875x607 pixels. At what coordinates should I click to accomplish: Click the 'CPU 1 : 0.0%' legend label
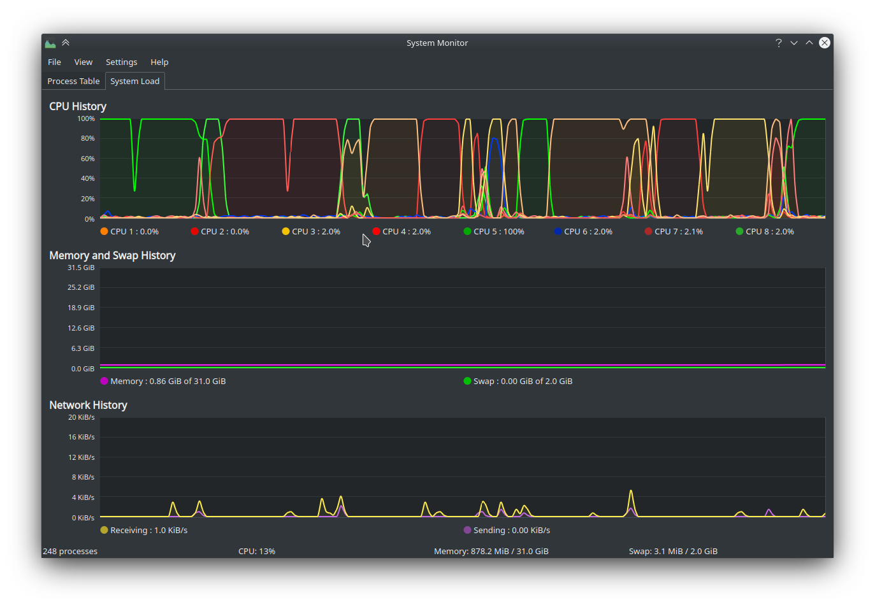point(134,231)
